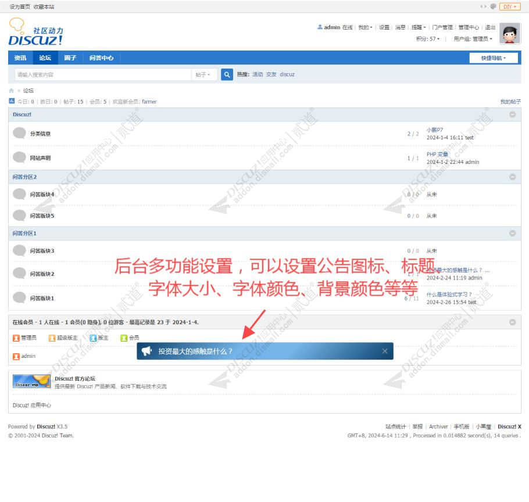Switch to the 问答中心 nav tab
The image size is (529, 502).
(x=101, y=58)
